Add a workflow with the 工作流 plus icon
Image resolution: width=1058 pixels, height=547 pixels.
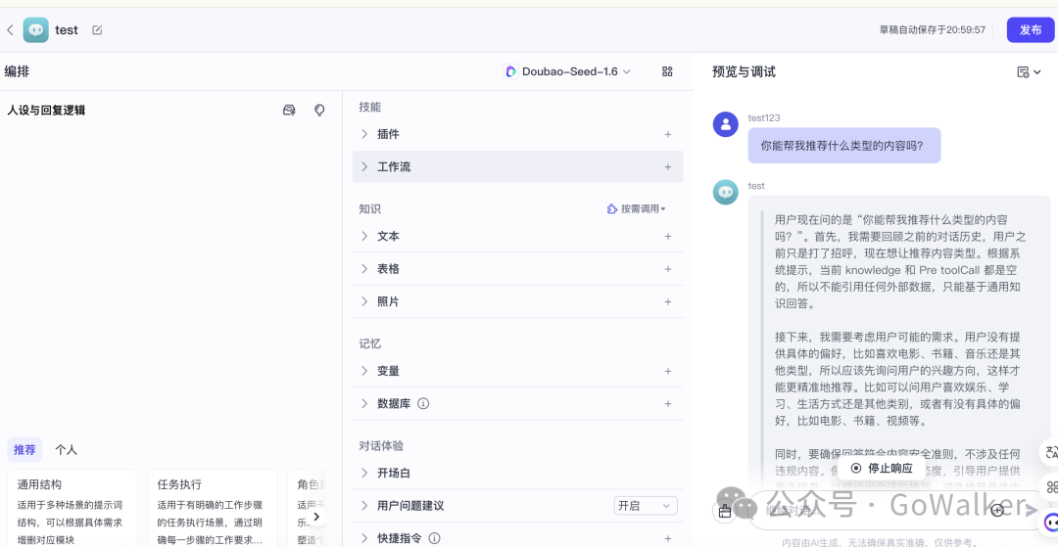point(668,166)
